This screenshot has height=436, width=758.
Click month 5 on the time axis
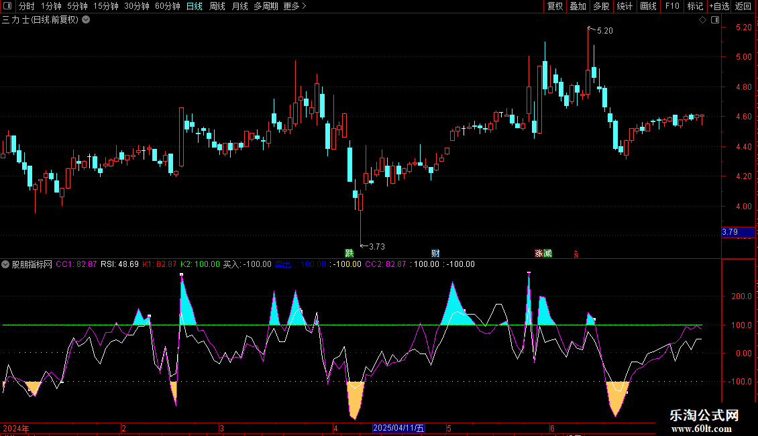(x=449, y=429)
